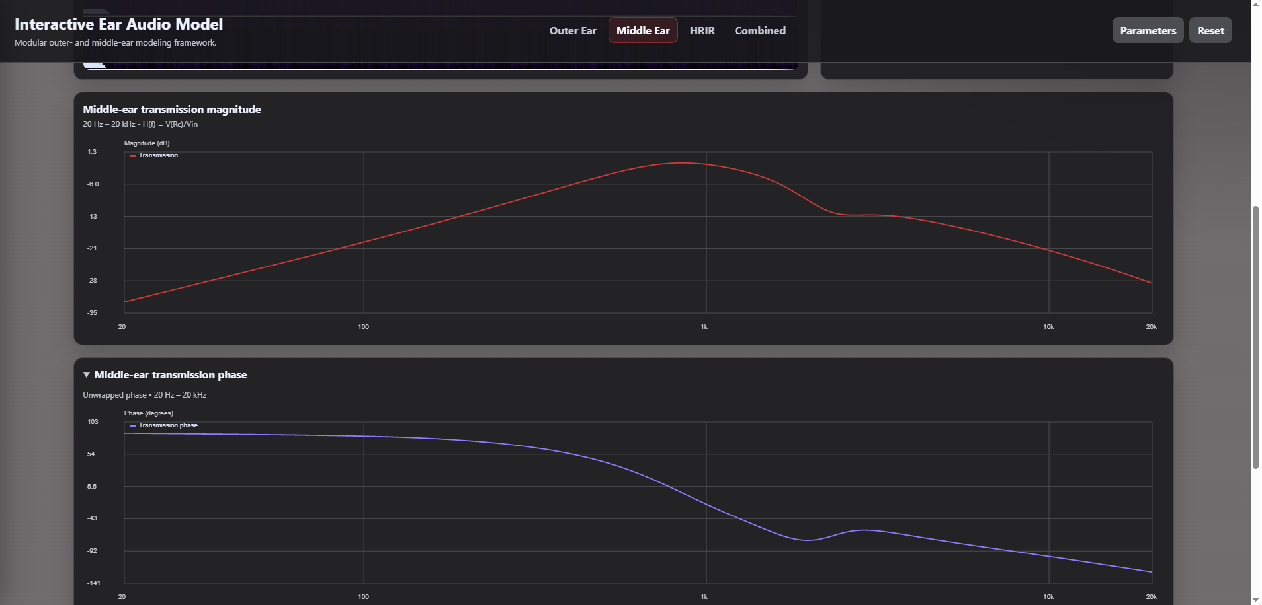
Task: Click the -141 value on phase axis
Action: [93, 583]
